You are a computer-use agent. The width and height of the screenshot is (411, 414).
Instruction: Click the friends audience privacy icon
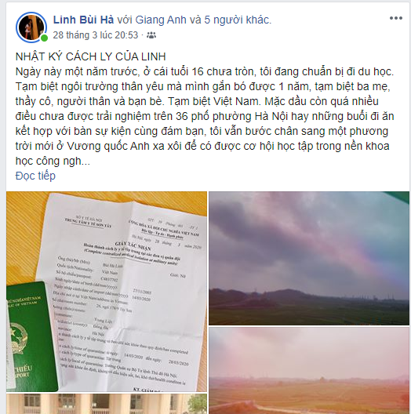click(x=151, y=35)
